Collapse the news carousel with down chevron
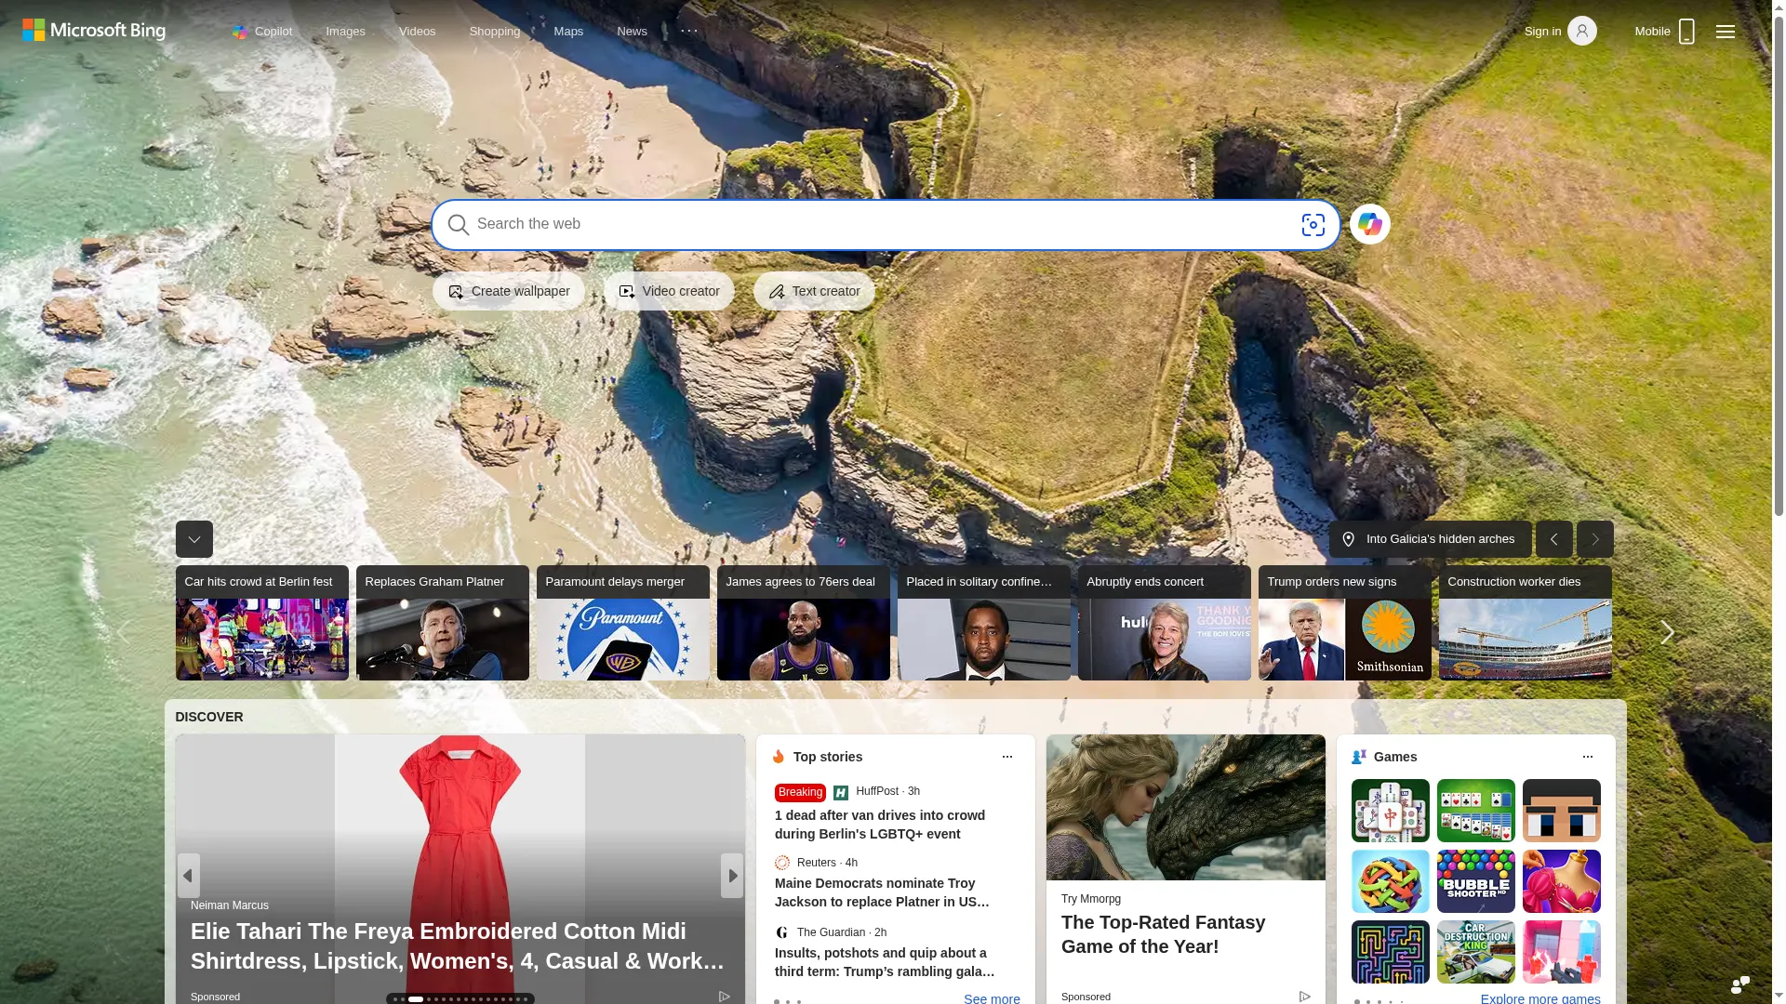 click(193, 539)
